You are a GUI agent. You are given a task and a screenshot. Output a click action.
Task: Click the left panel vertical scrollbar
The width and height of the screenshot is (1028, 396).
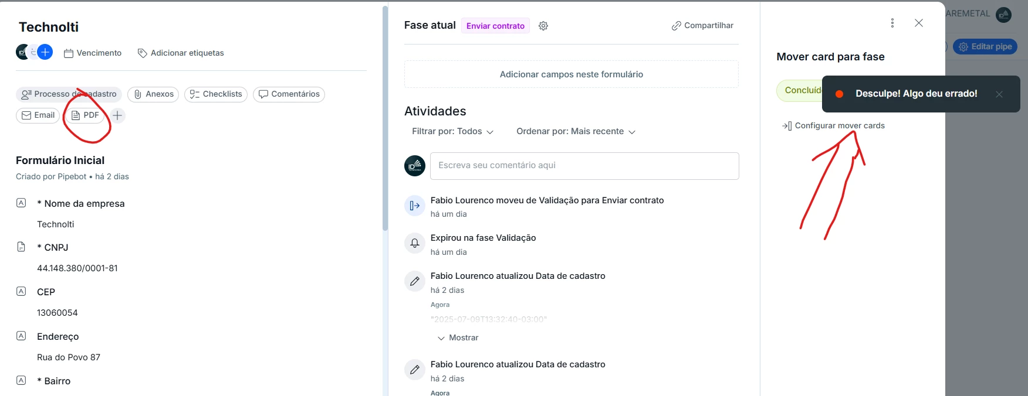pyautogui.click(x=385, y=117)
